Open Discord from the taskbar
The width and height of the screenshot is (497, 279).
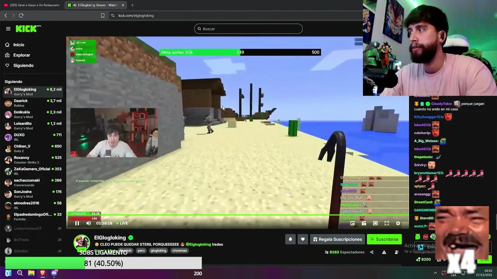click(x=54, y=273)
